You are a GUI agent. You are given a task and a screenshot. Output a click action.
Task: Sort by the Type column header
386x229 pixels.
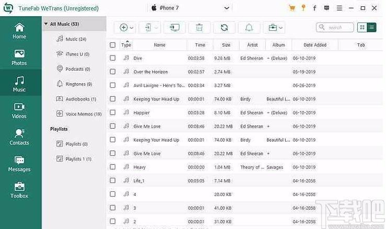point(126,45)
